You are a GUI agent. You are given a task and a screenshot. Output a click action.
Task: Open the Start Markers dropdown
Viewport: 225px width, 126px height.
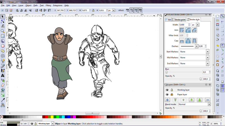(208, 52)
